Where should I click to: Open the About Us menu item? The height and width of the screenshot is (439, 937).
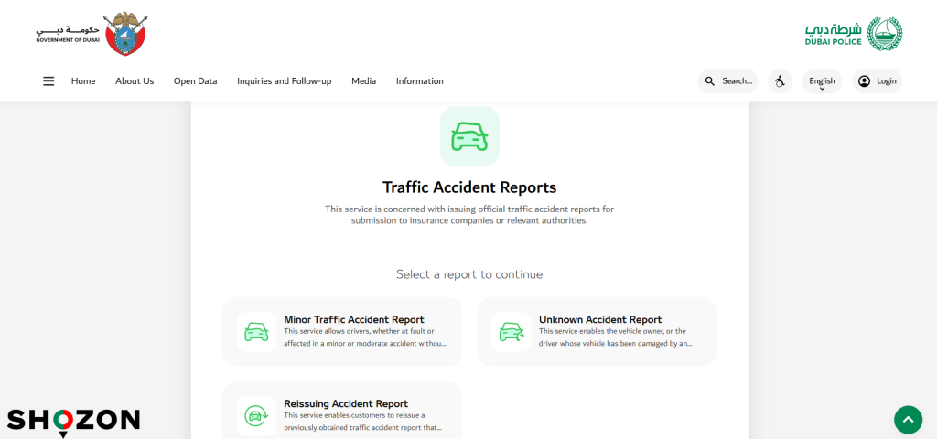tap(135, 81)
